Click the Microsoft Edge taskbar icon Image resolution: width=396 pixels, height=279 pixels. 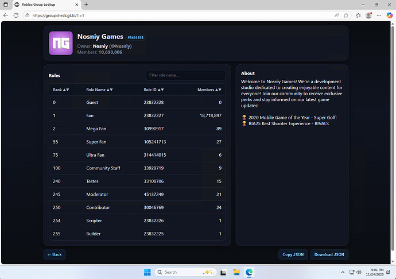pyautogui.click(x=249, y=272)
